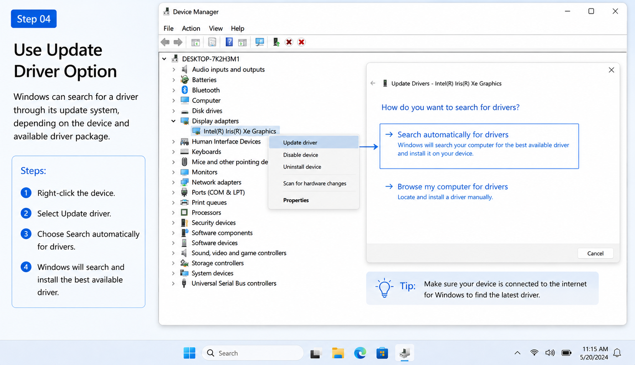This screenshot has height=365, width=635.
Task: Choose Scan for hardware changes in context menu
Action: click(x=314, y=183)
